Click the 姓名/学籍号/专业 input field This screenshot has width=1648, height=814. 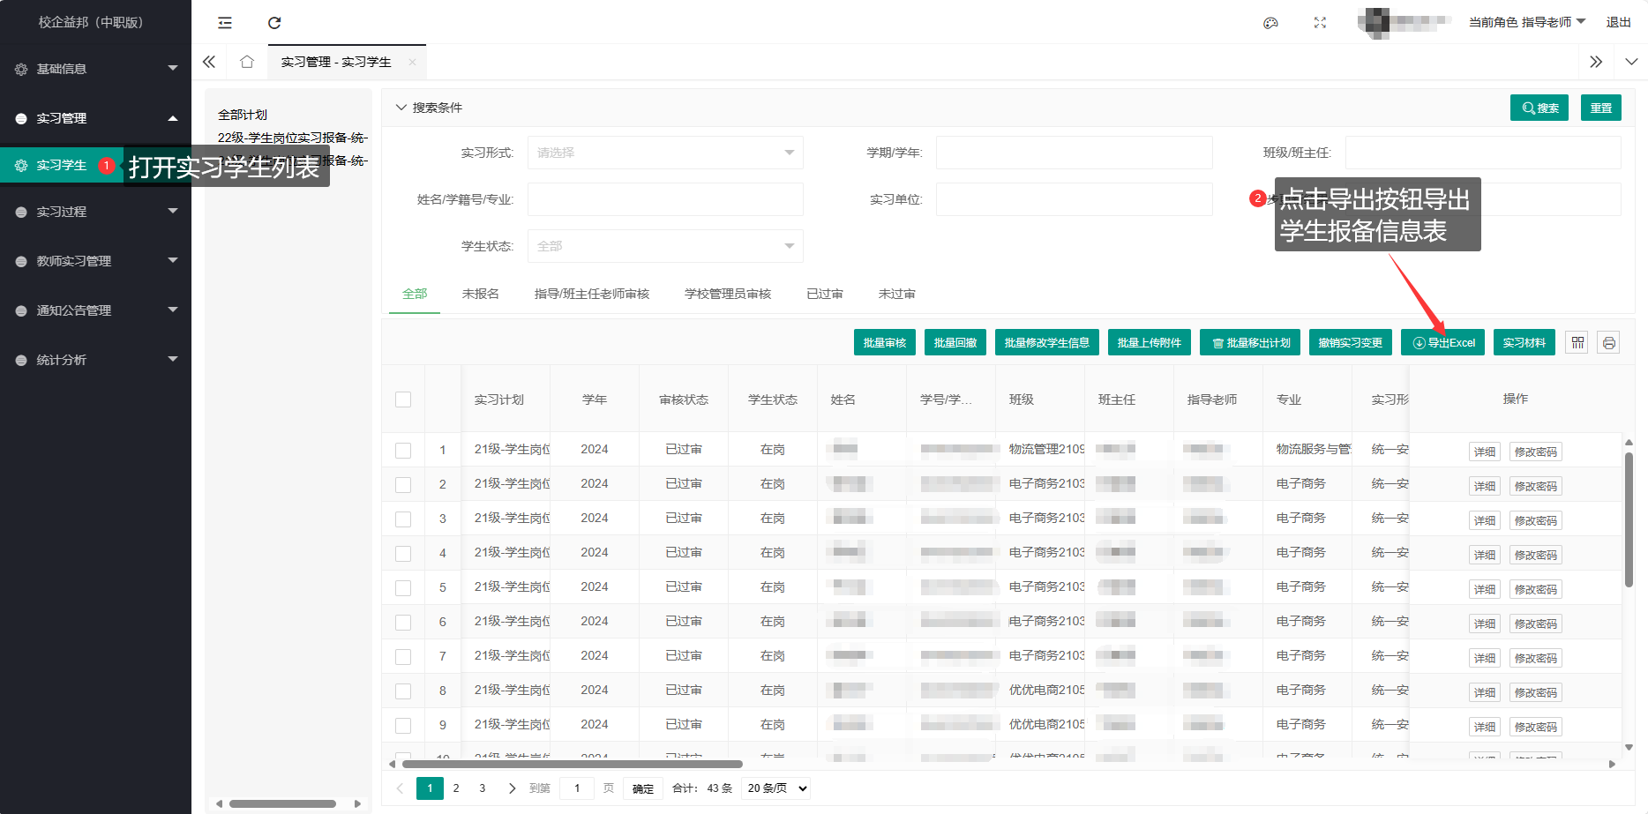[665, 199]
